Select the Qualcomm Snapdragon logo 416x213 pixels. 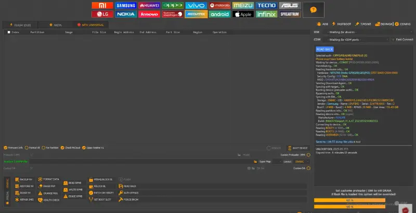(x=173, y=14)
